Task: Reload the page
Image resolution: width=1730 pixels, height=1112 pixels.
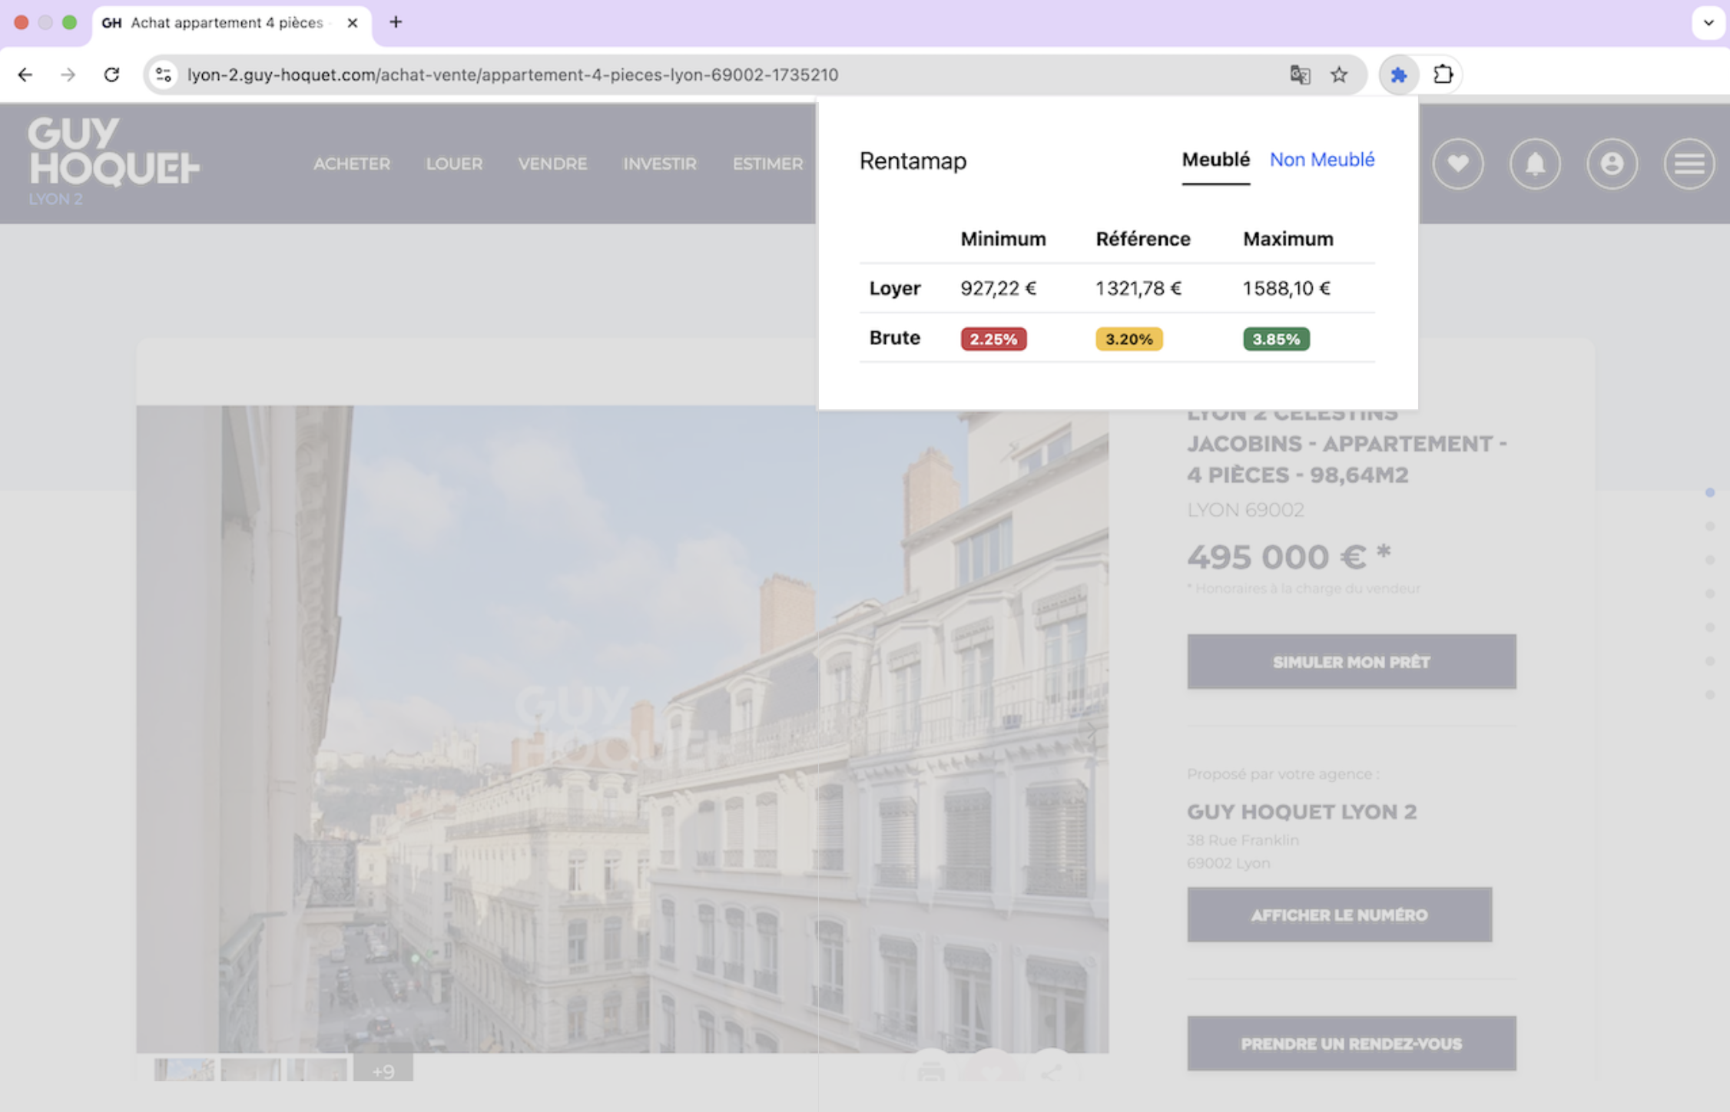Action: point(111,74)
